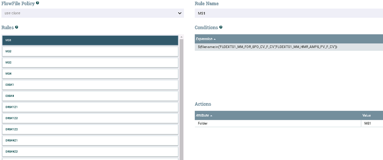Click the Rules help icon
The image size is (383, 160).
[x=16, y=28]
